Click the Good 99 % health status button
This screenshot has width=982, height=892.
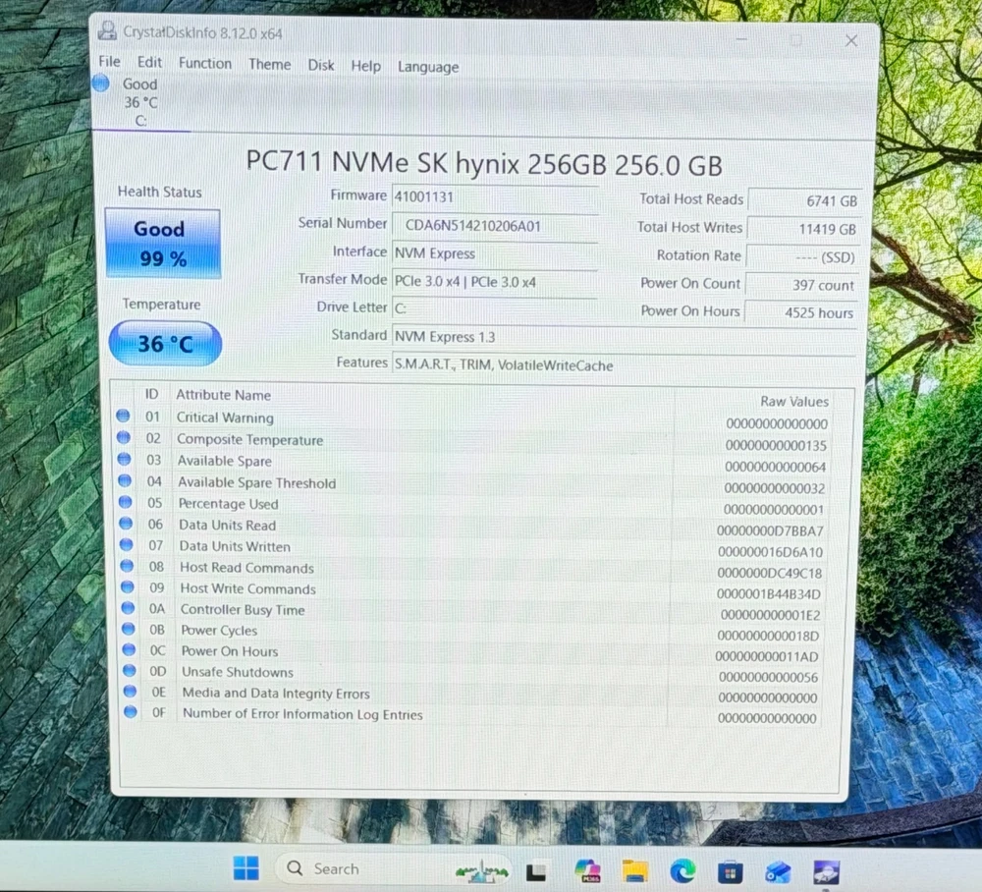[163, 244]
